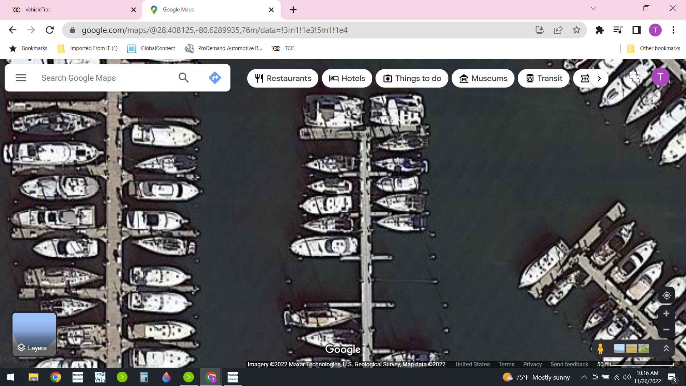Image resolution: width=686 pixels, height=386 pixels.
Task: Open the Google apps grid icon
Action: (635, 76)
